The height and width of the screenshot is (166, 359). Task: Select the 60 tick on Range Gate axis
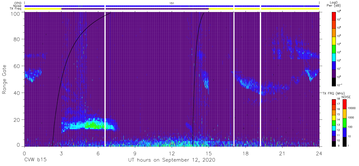point(17,66)
